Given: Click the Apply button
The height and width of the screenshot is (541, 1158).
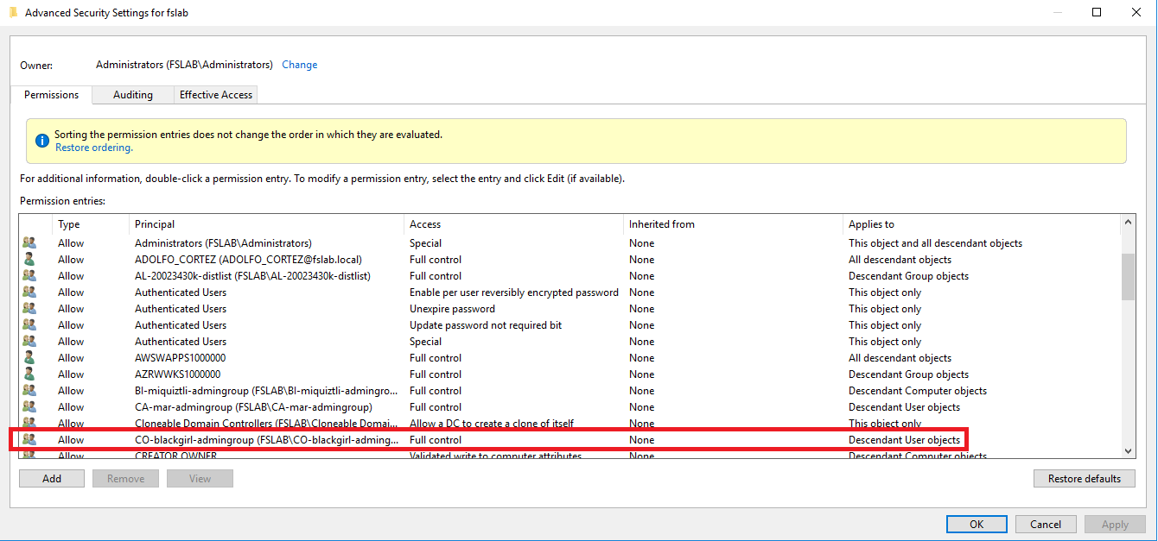Looking at the screenshot, I should click(x=1115, y=524).
